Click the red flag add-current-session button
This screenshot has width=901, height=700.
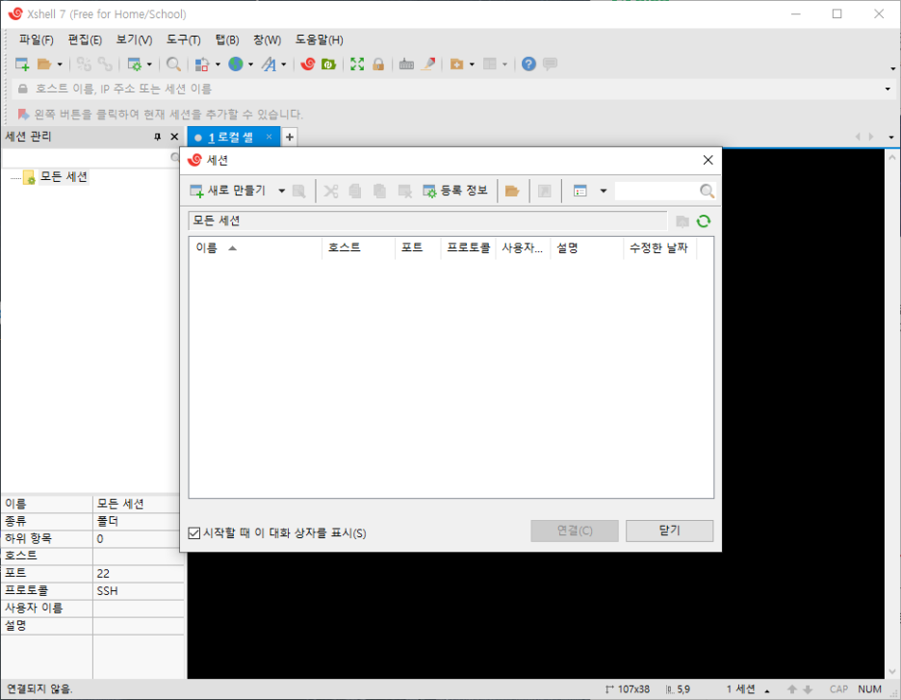(x=23, y=114)
